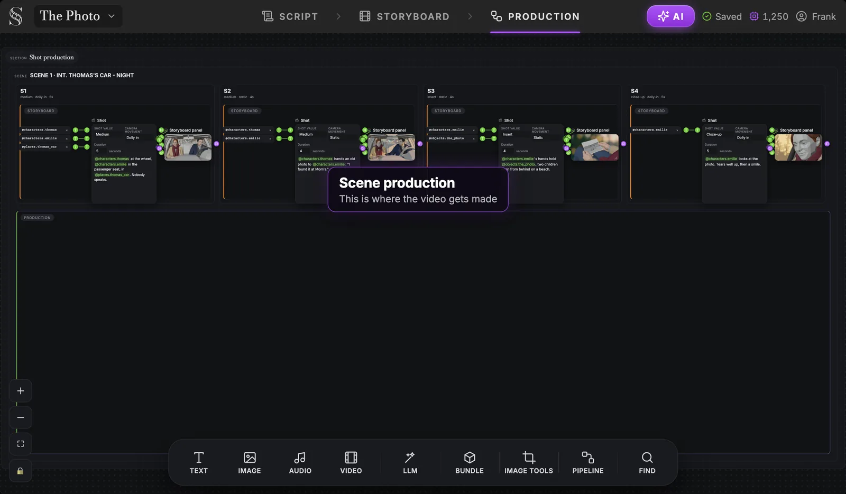
Task: Select the Image node tool
Action: (250, 463)
